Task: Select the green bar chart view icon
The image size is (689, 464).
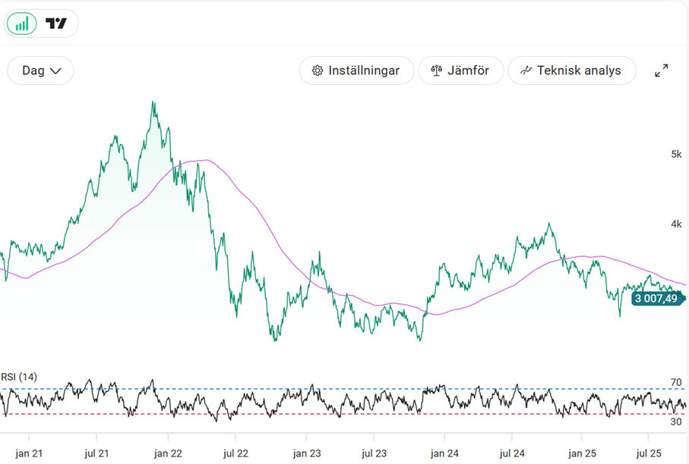Action: pos(22,24)
